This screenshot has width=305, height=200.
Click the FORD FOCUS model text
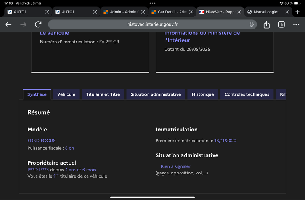pyautogui.click(x=42, y=141)
